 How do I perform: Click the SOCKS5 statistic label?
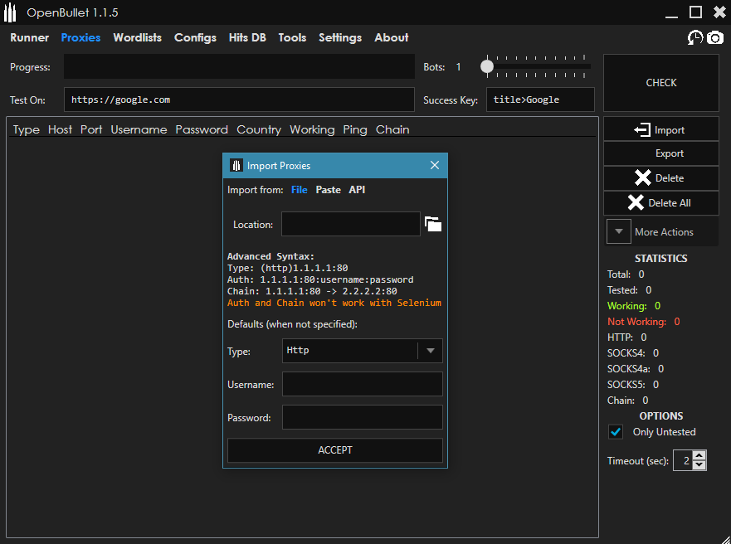coord(626,384)
